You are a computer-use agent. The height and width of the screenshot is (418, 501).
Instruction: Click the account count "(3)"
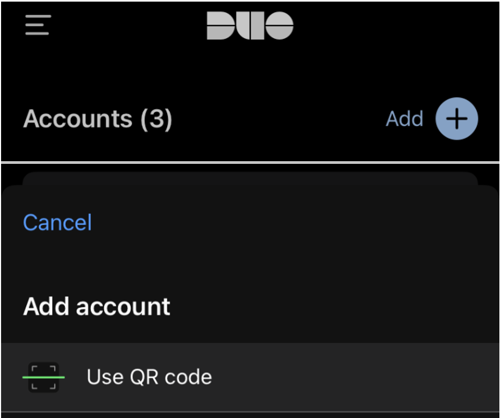156,119
